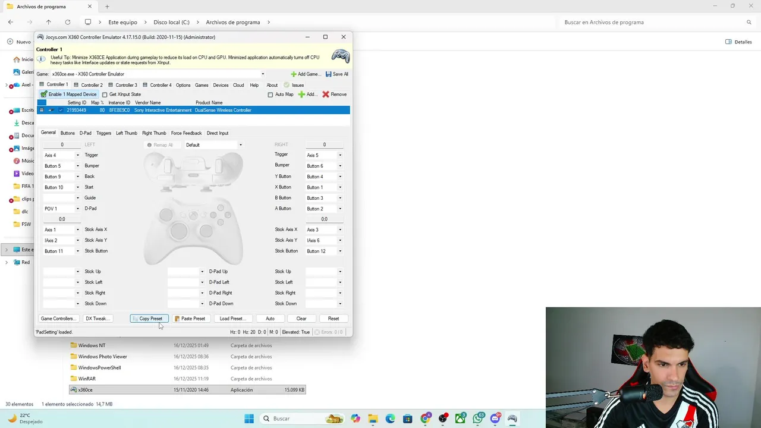Select the Windows Photo Viewer folder

pyautogui.click(x=102, y=357)
